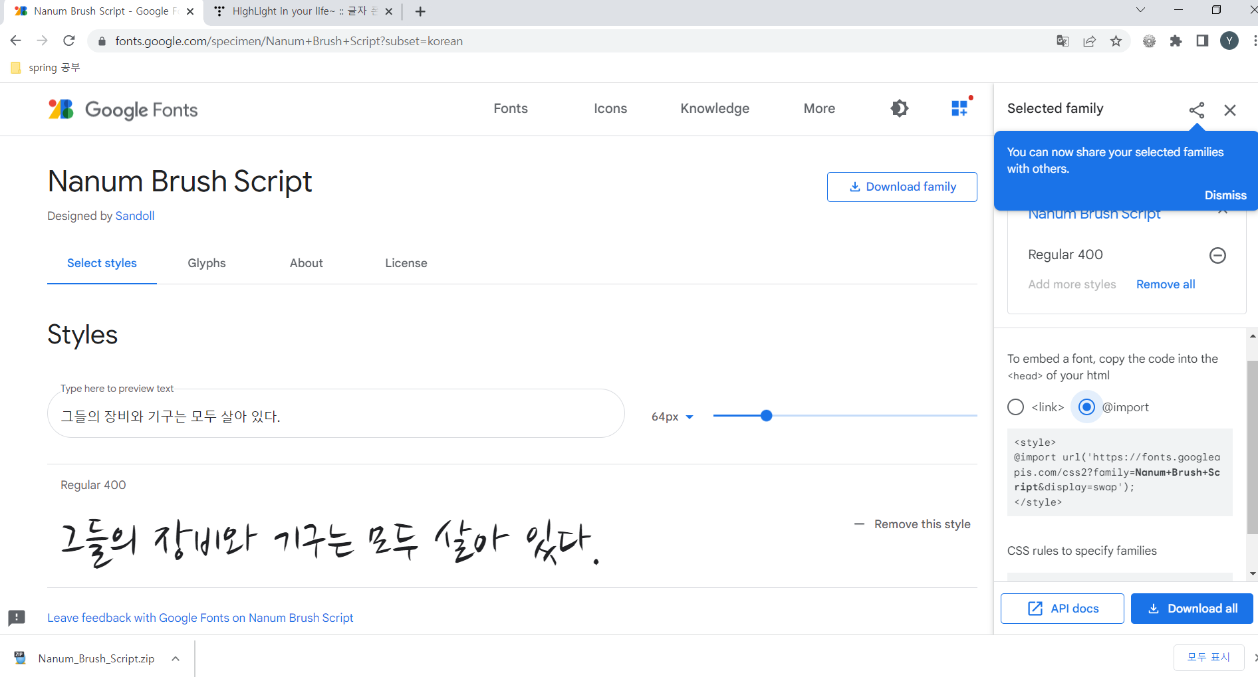
Task: Click the feedback exclamation icon
Action: 17,618
